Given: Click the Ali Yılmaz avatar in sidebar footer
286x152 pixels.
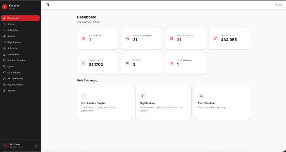Looking at the screenshot, I should click(x=5, y=146).
